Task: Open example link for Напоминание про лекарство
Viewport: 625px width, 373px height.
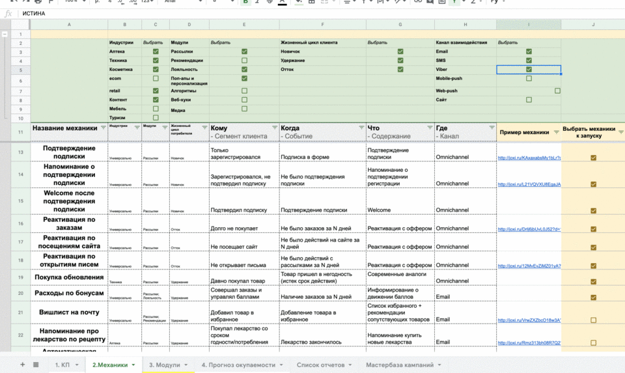Action: coord(529,342)
